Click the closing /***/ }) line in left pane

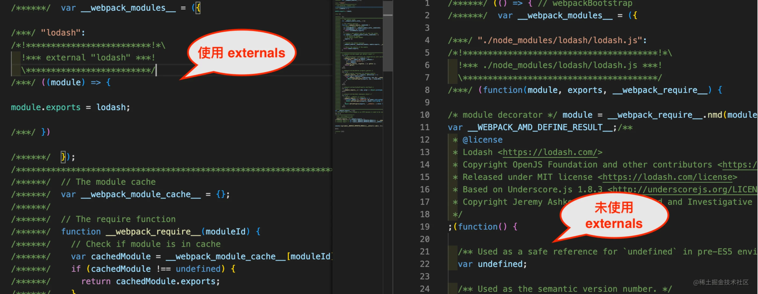click(31, 132)
